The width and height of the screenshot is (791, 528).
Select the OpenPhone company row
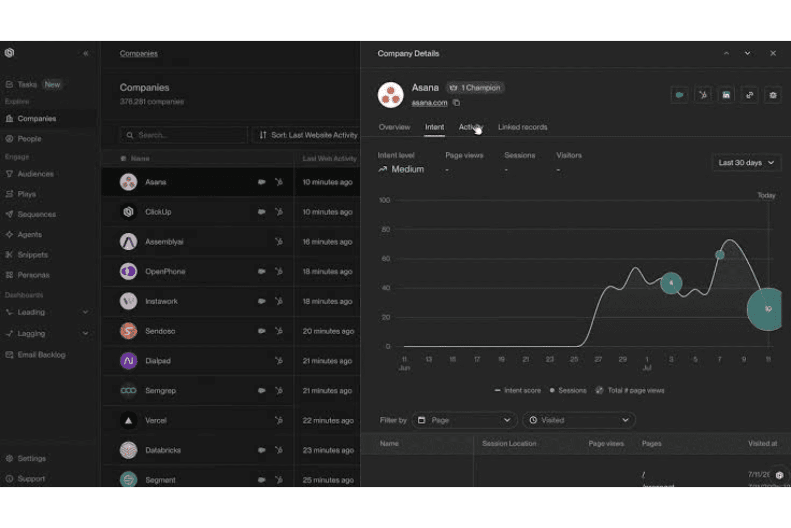pyautogui.click(x=230, y=272)
